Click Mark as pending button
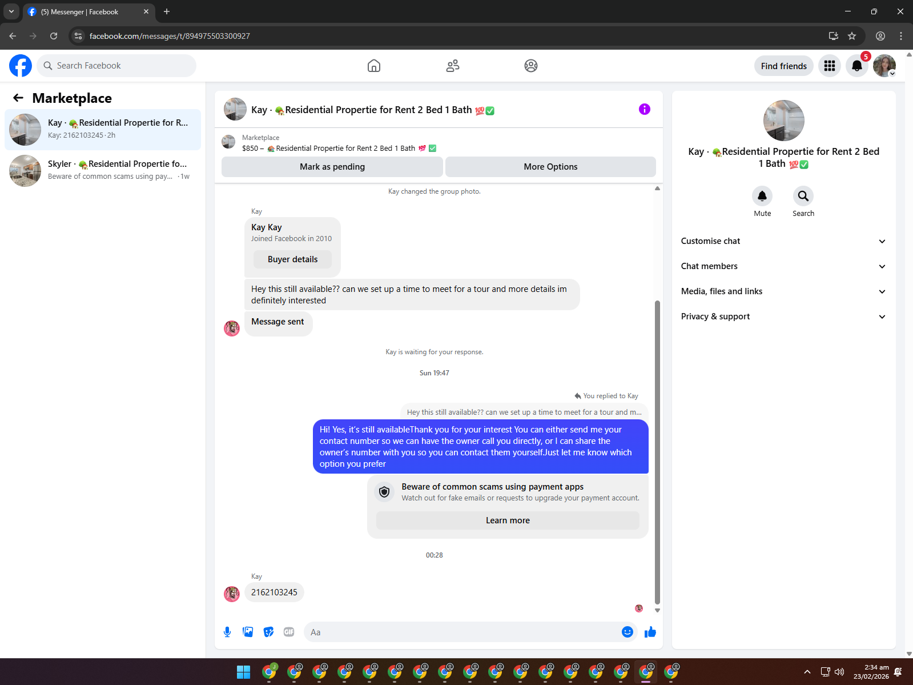The height and width of the screenshot is (685, 913). tap(332, 167)
